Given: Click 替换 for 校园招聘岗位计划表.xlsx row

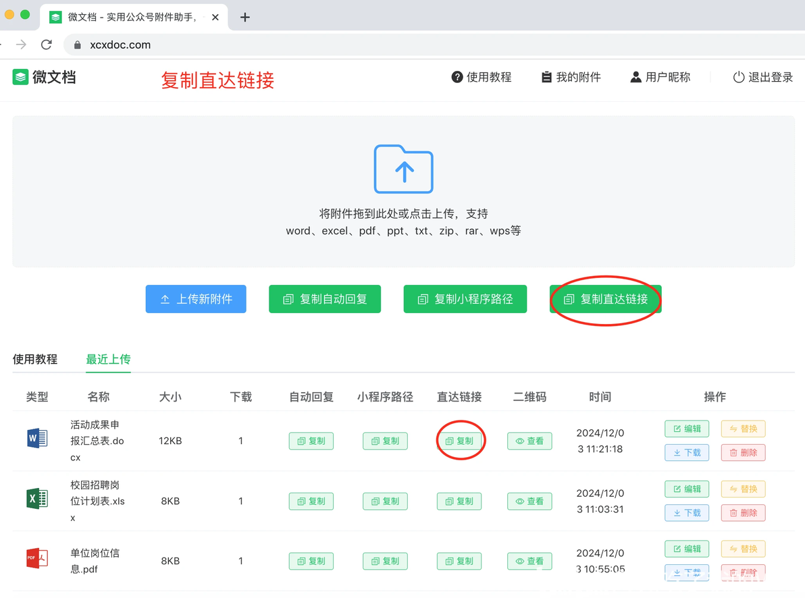Looking at the screenshot, I should [743, 489].
